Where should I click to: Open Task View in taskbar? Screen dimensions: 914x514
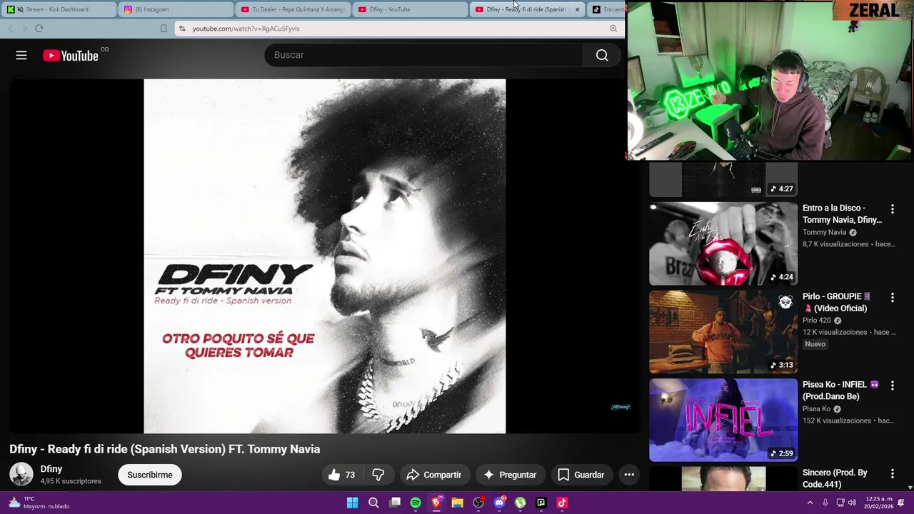tap(395, 503)
